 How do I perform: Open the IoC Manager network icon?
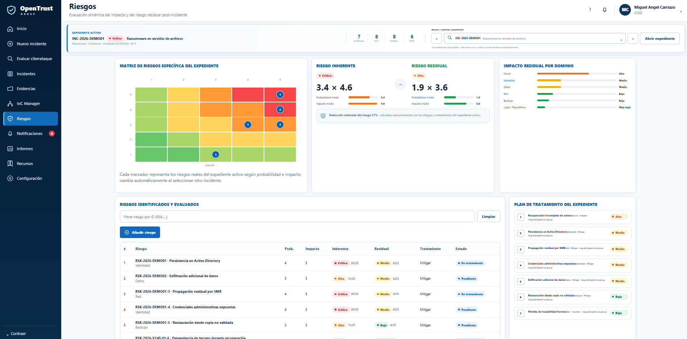point(10,103)
